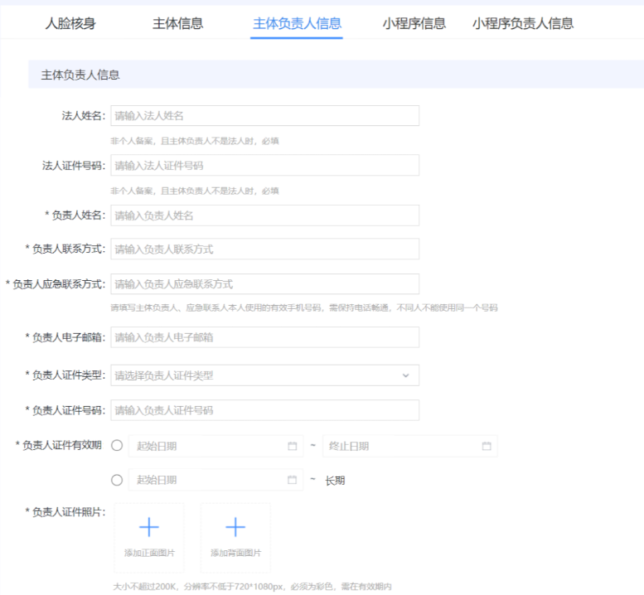Go to the 小程序负责人信息 tab

click(x=522, y=24)
